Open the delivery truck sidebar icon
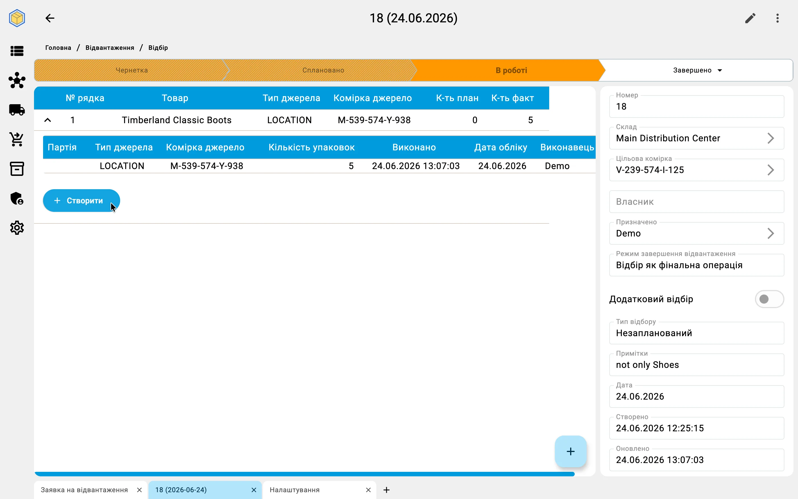Viewport: 798px width, 499px height. (x=17, y=110)
